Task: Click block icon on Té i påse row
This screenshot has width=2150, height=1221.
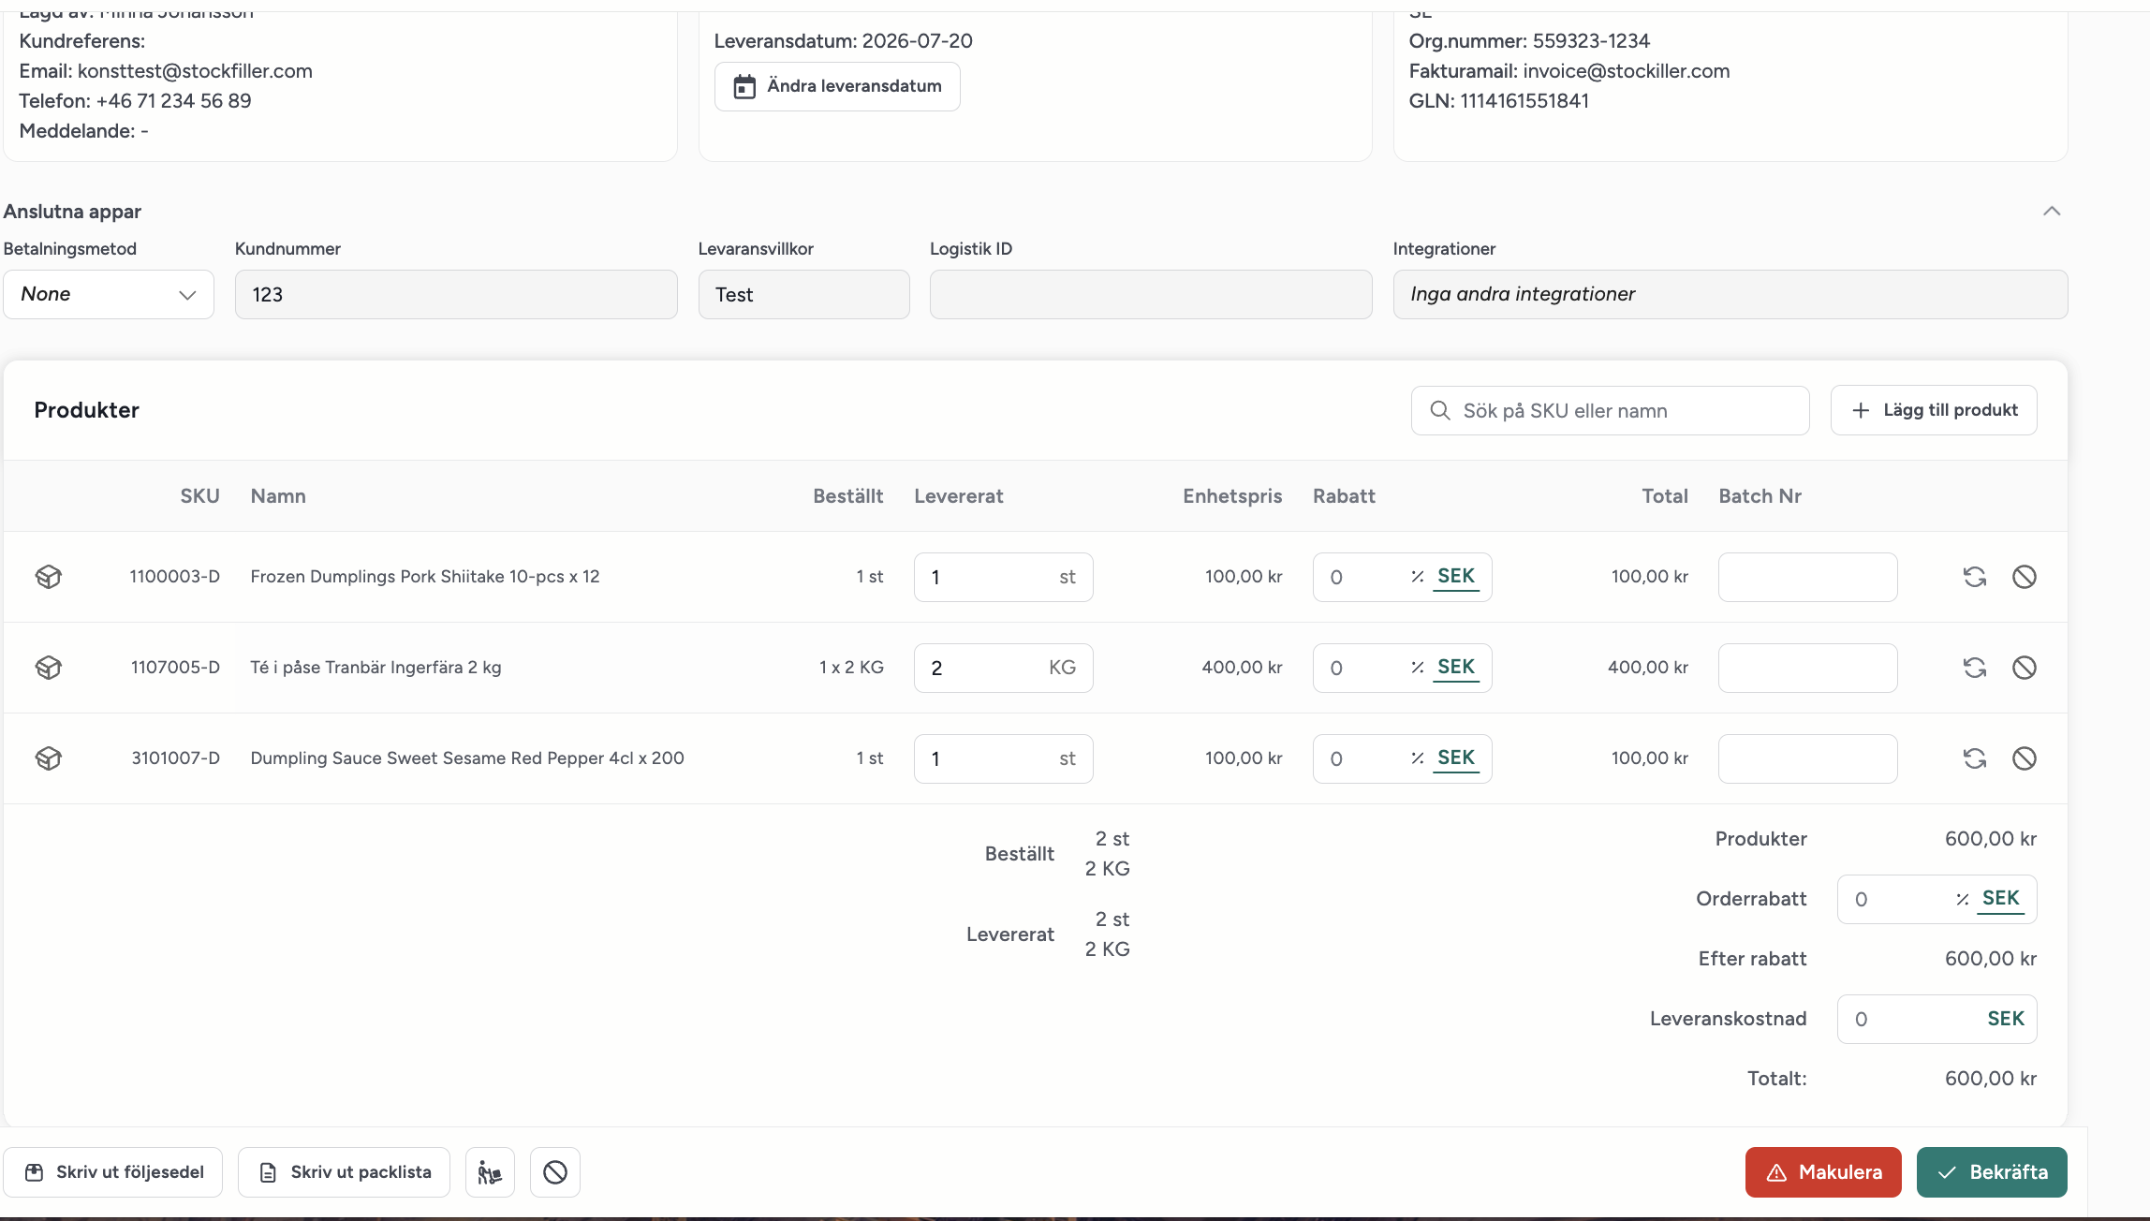Action: pos(2025,668)
